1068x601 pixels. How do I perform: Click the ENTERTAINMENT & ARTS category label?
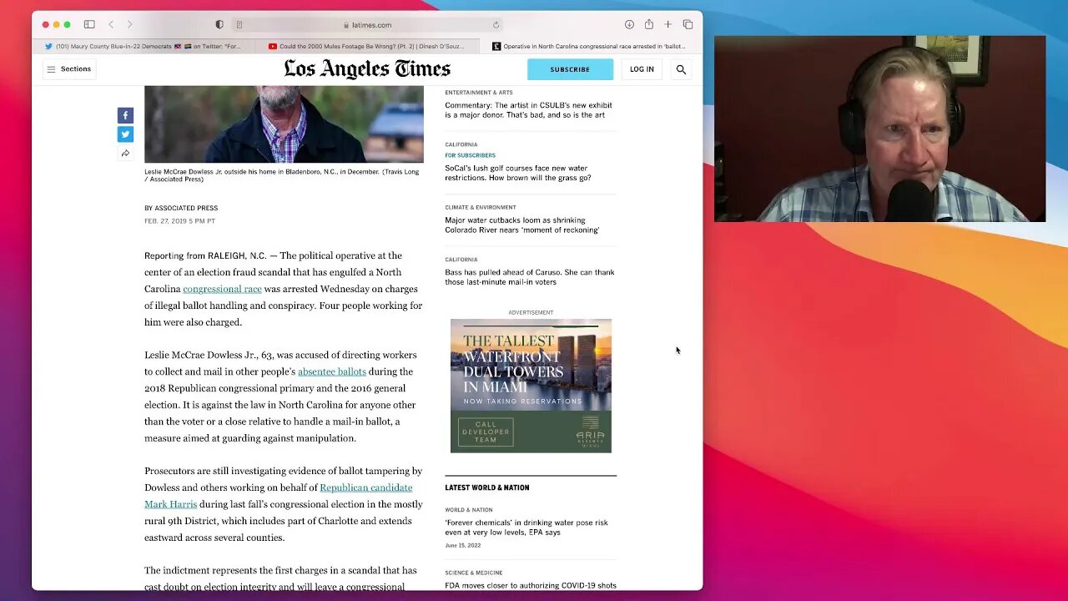click(x=479, y=93)
